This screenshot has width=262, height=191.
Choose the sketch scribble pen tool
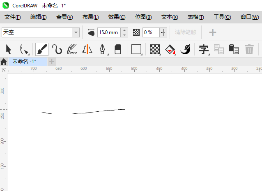coord(72,49)
